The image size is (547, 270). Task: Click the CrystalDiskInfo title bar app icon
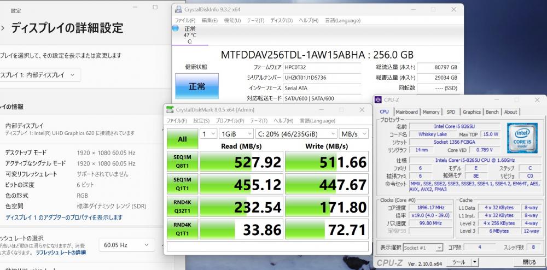pos(178,9)
